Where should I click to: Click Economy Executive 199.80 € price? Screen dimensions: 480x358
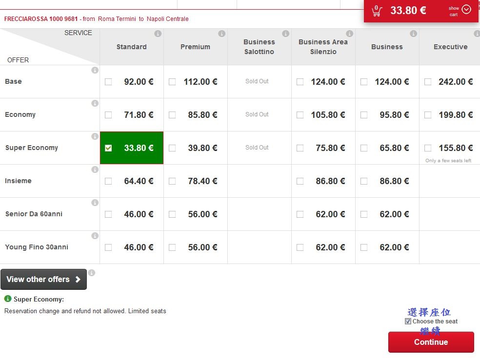(x=456, y=115)
